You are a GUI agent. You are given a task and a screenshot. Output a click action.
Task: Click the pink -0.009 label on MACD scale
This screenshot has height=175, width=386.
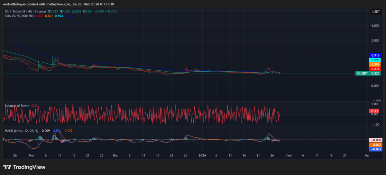click(x=375, y=140)
